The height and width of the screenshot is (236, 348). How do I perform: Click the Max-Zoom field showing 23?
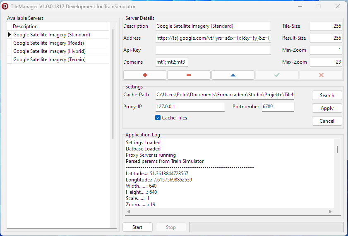pyautogui.click(x=326, y=62)
